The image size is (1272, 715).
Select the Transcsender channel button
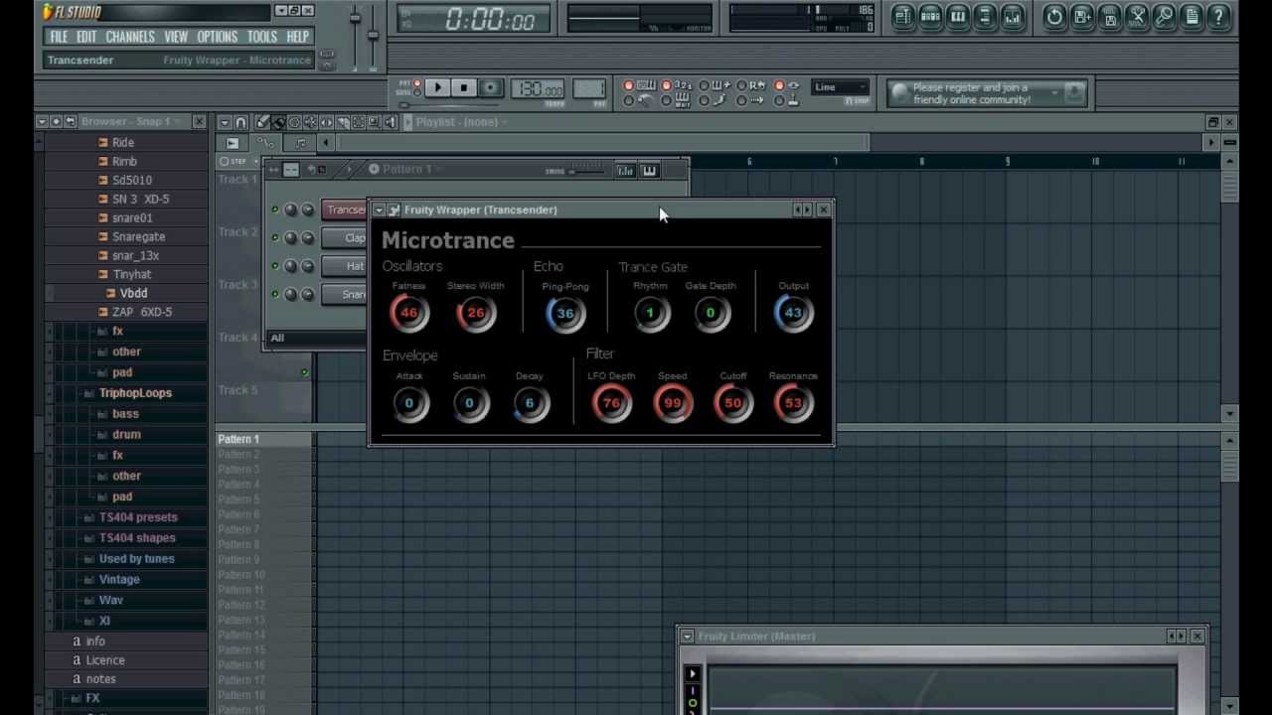point(344,210)
